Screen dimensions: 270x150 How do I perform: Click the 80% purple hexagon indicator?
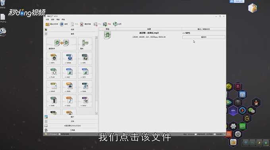pos(233,110)
